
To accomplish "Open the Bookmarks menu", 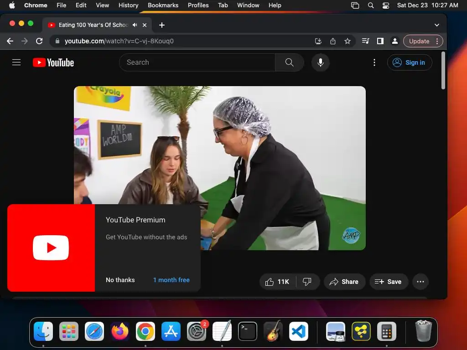I will [x=163, y=5].
